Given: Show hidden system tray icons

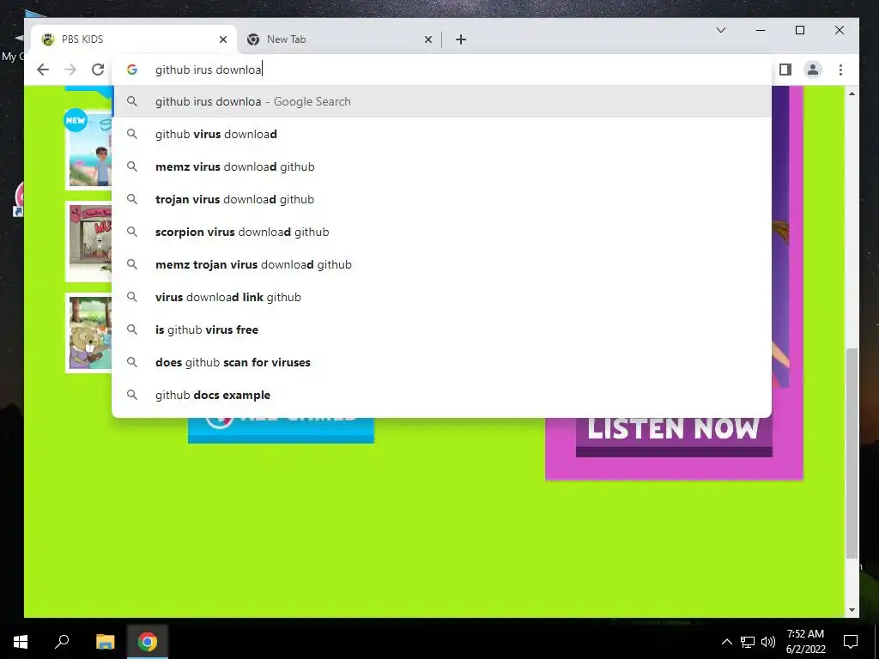Looking at the screenshot, I should coord(726,642).
